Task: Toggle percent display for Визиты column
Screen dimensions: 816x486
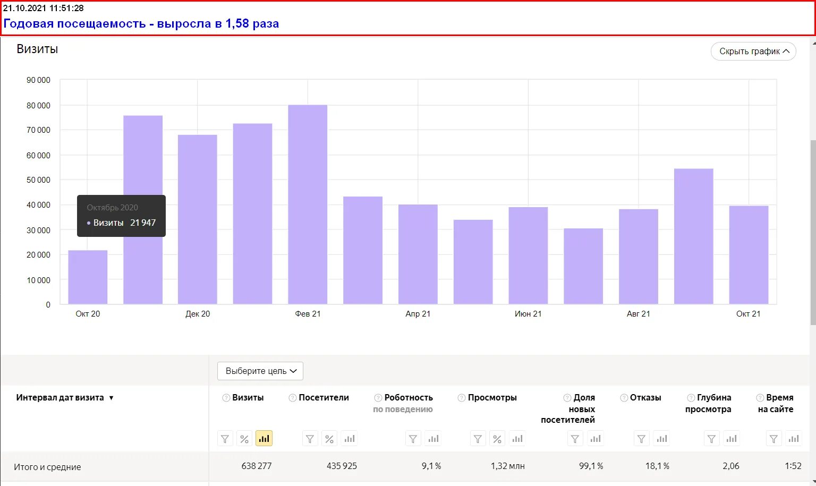Action: 244,439
